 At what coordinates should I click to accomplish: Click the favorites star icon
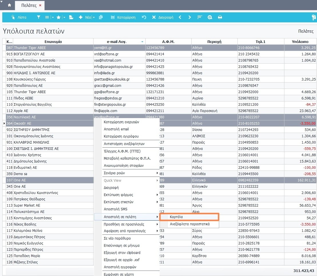58,17
